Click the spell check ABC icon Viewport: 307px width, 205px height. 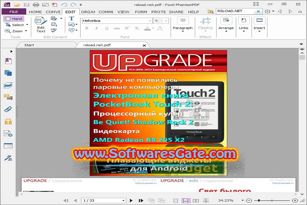[54, 30]
